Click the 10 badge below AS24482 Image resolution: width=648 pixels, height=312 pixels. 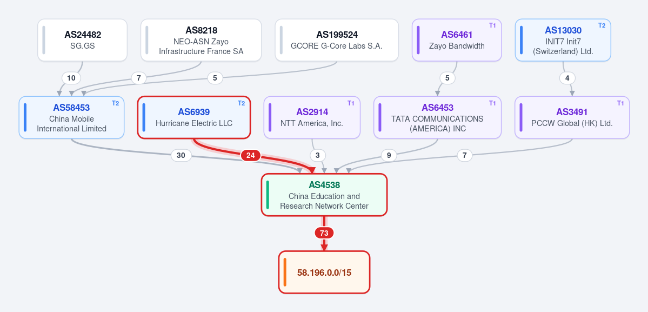71,78
